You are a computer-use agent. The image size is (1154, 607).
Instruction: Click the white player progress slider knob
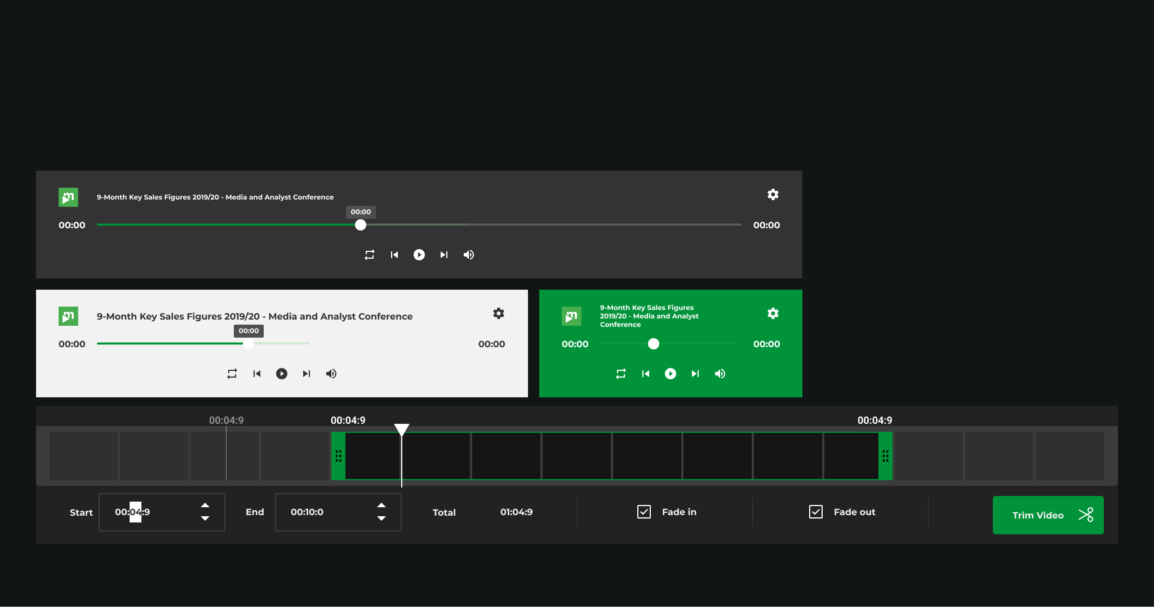(x=248, y=344)
